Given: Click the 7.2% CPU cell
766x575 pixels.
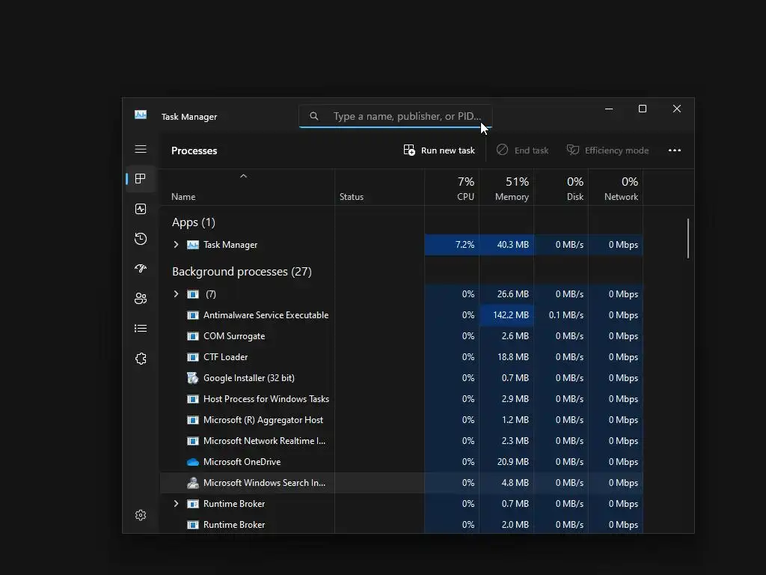Looking at the screenshot, I should [452, 245].
